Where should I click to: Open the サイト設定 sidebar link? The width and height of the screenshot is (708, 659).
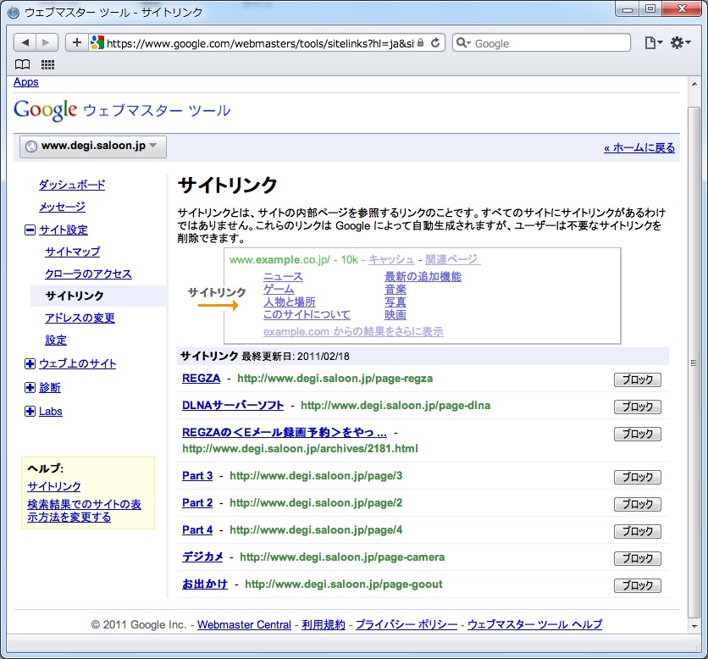[64, 230]
